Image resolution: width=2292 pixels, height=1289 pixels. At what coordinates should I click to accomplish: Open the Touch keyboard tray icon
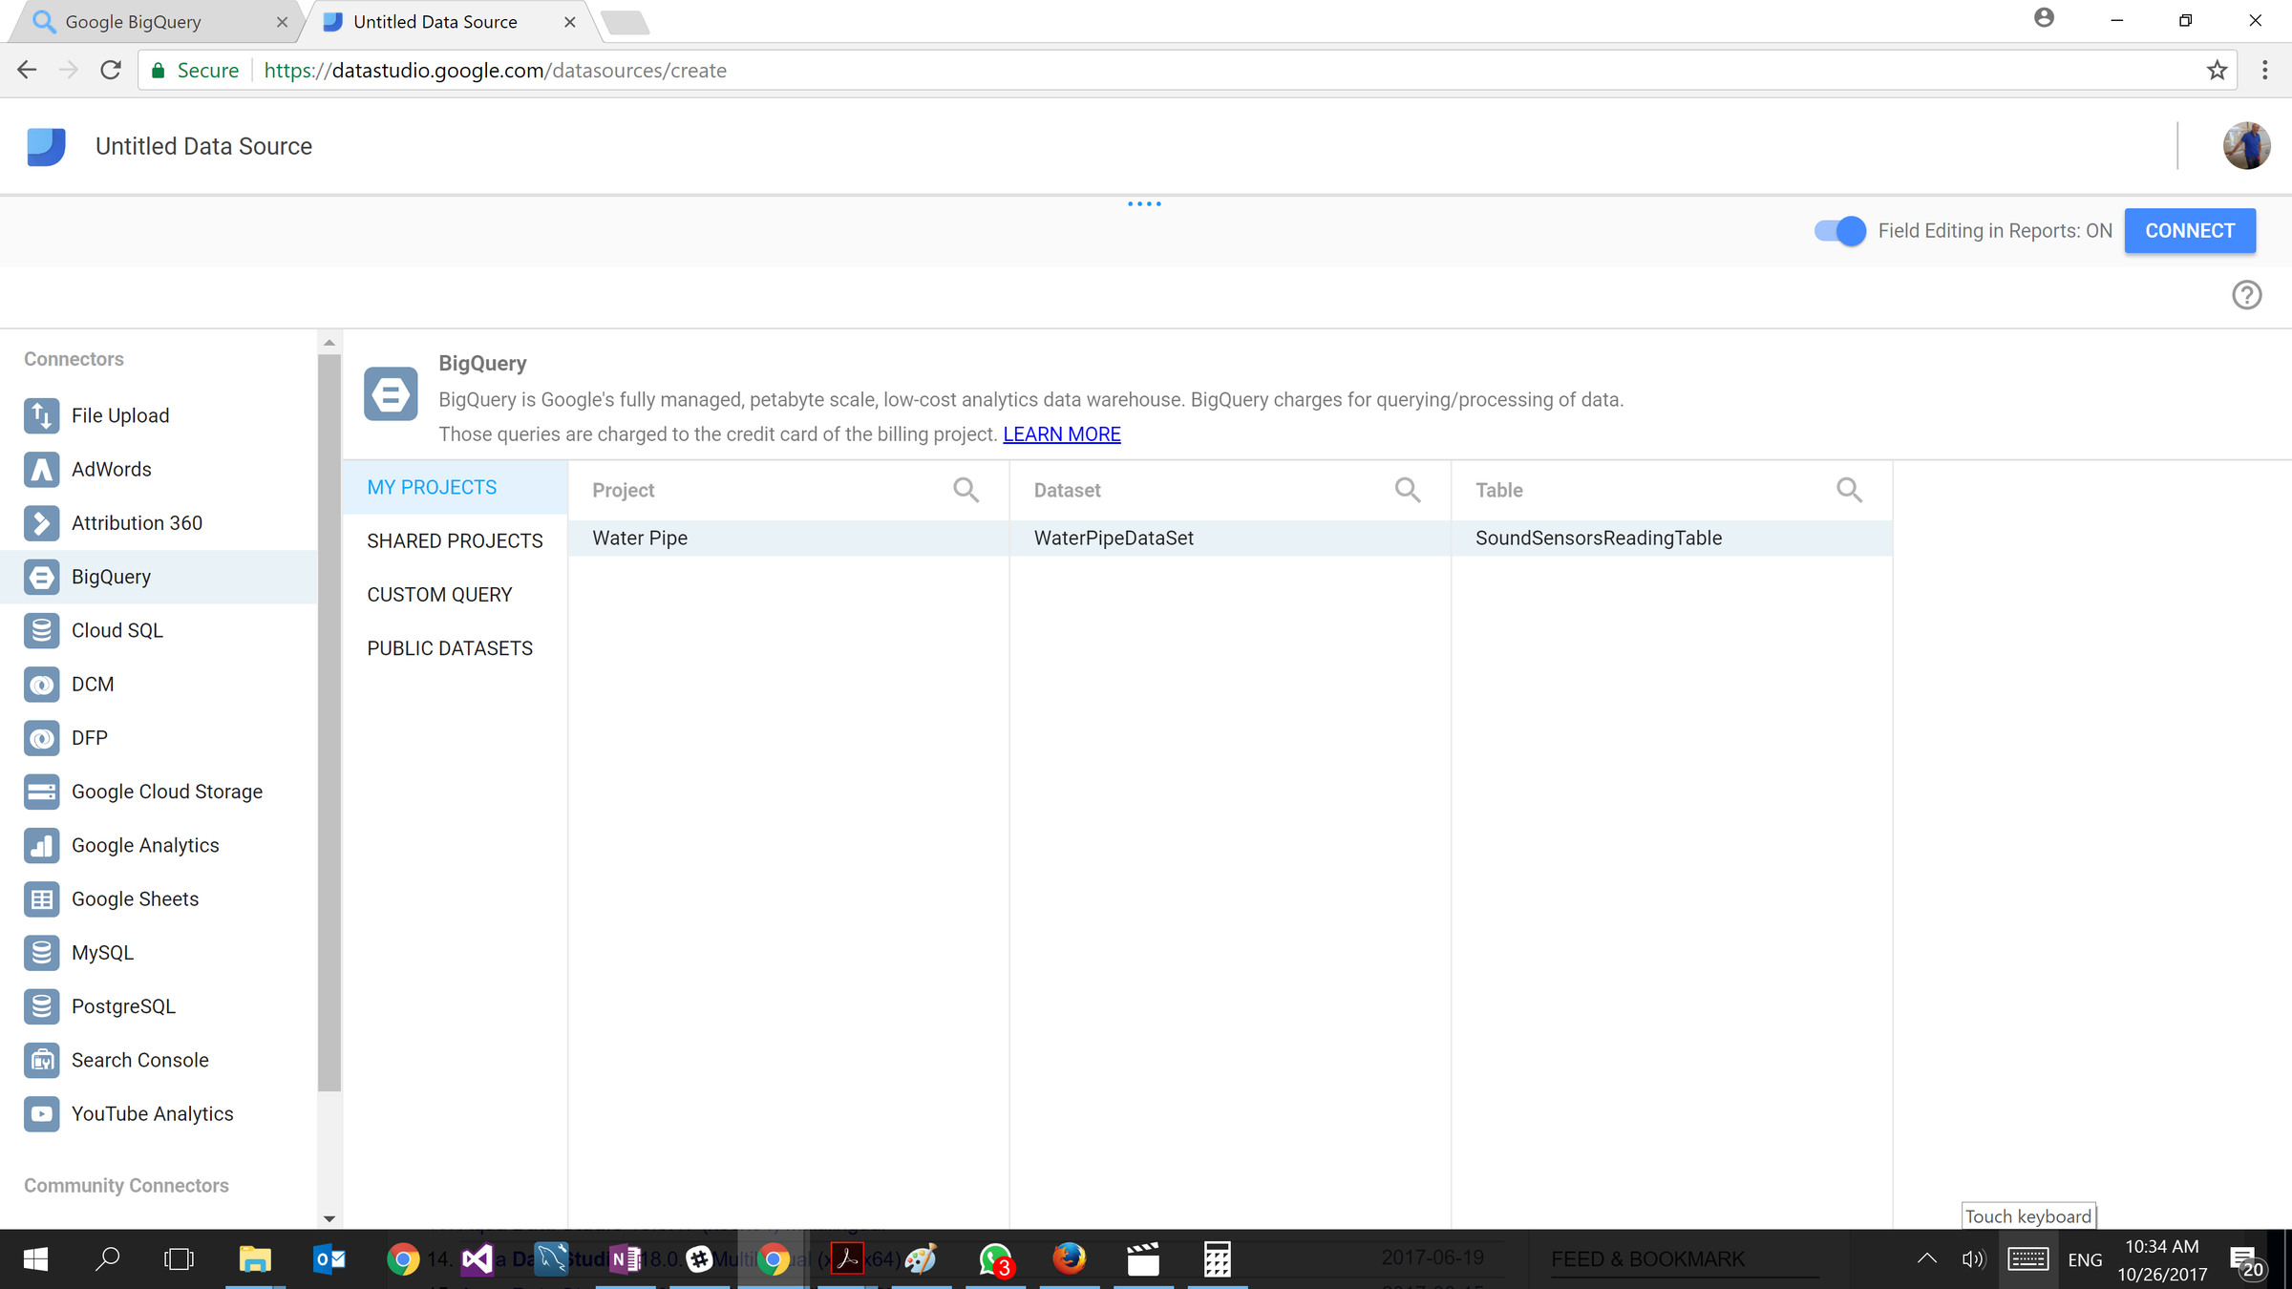point(2027,1259)
